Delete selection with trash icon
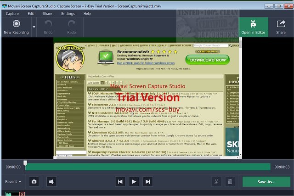This screenshot has height=196, width=294. pos(230,182)
